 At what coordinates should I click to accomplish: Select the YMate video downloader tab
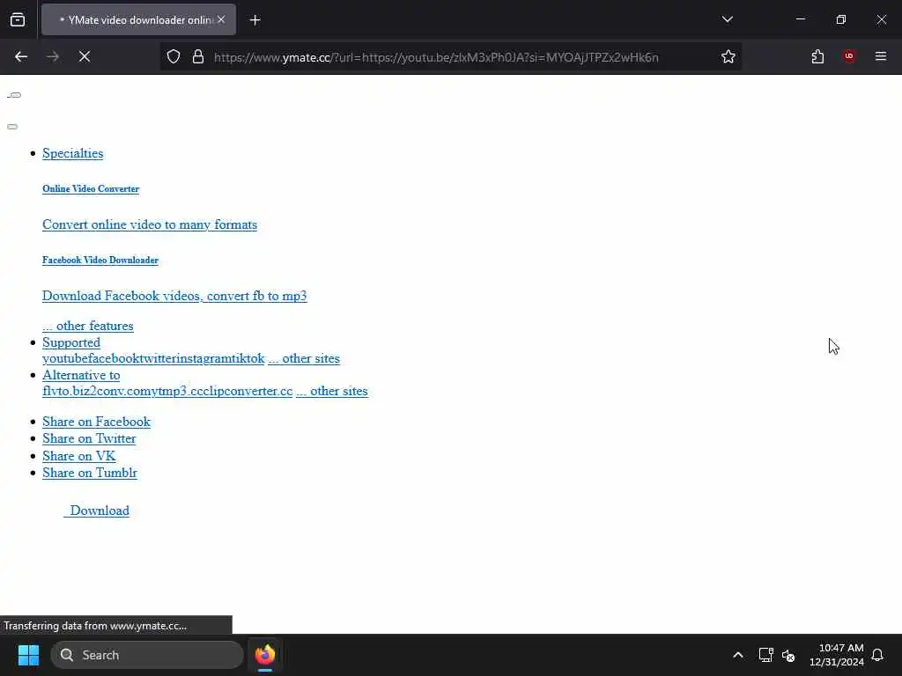click(138, 19)
